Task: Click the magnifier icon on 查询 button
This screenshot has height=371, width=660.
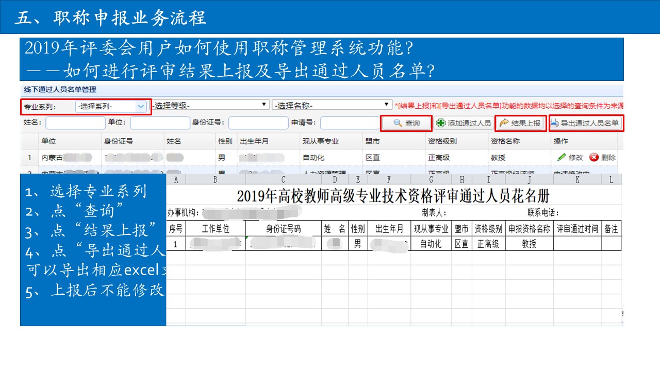Action: coord(398,123)
